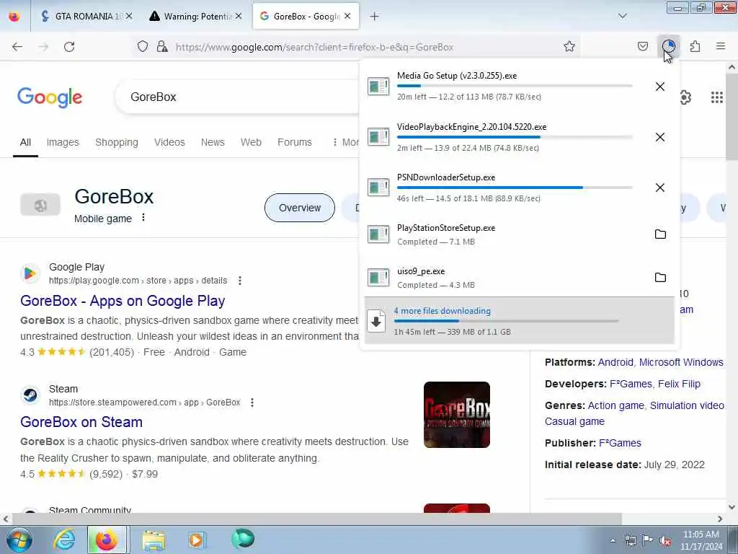Screen dimensions: 738x554
Task: Click the Firefox address bar URL
Action: pos(314,47)
